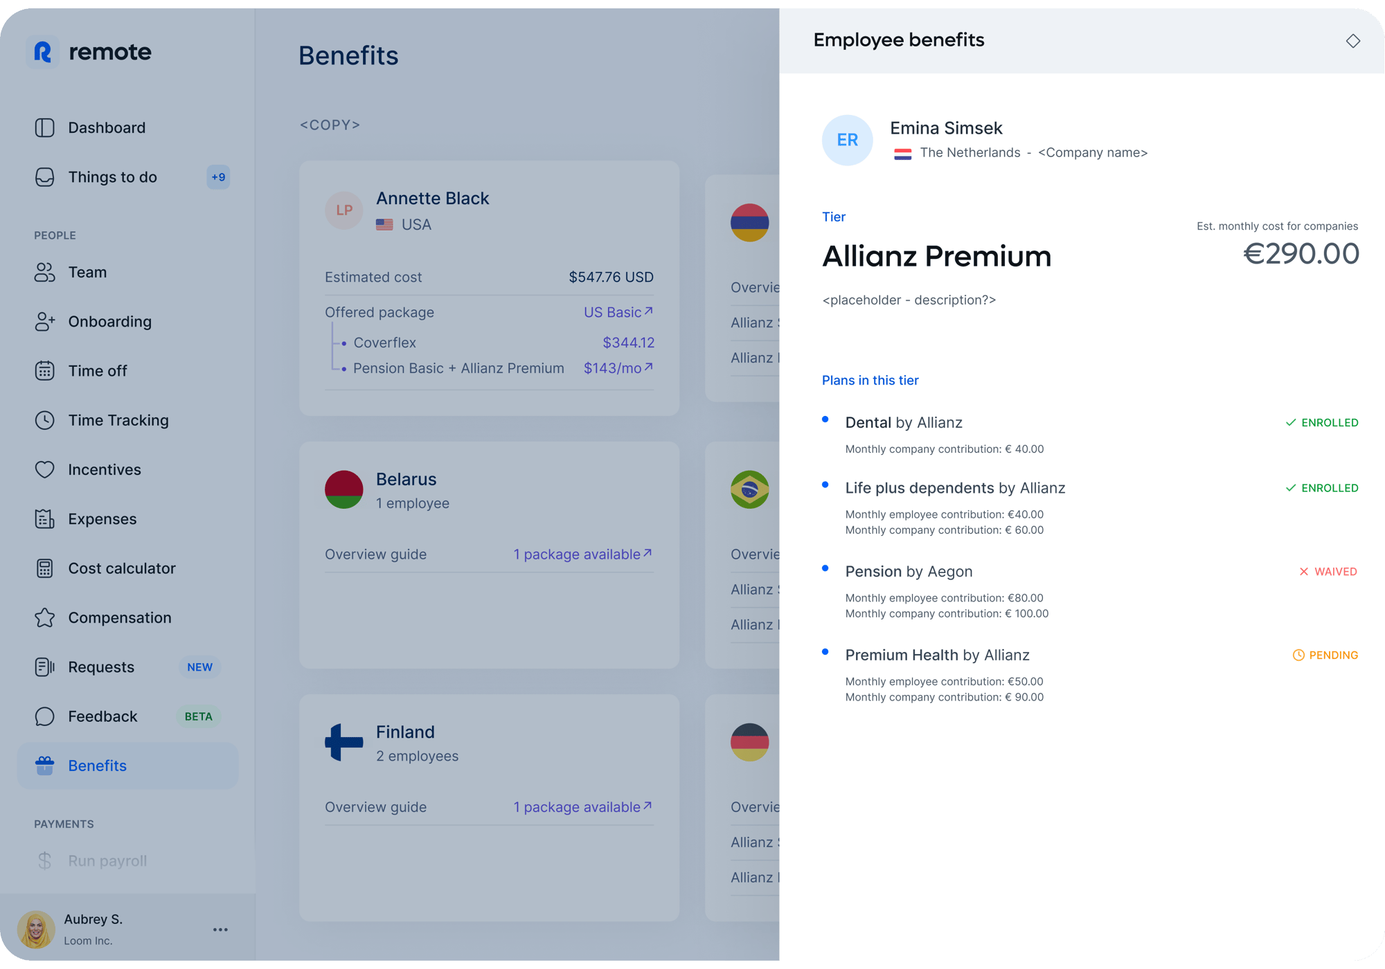
Task: Select the Time Tracking clock icon
Action: [x=44, y=420]
